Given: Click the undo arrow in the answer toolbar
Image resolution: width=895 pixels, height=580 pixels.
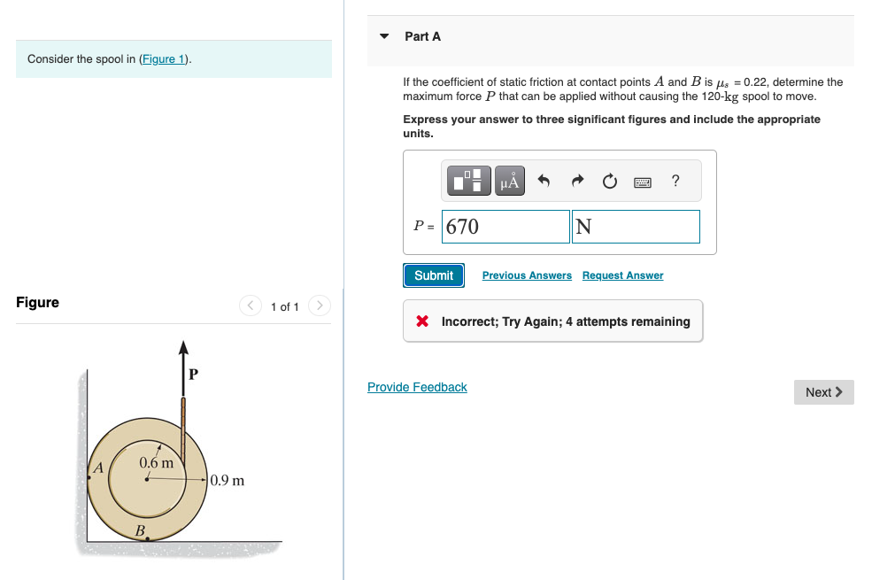Looking at the screenshot, I should coord(544,180).
